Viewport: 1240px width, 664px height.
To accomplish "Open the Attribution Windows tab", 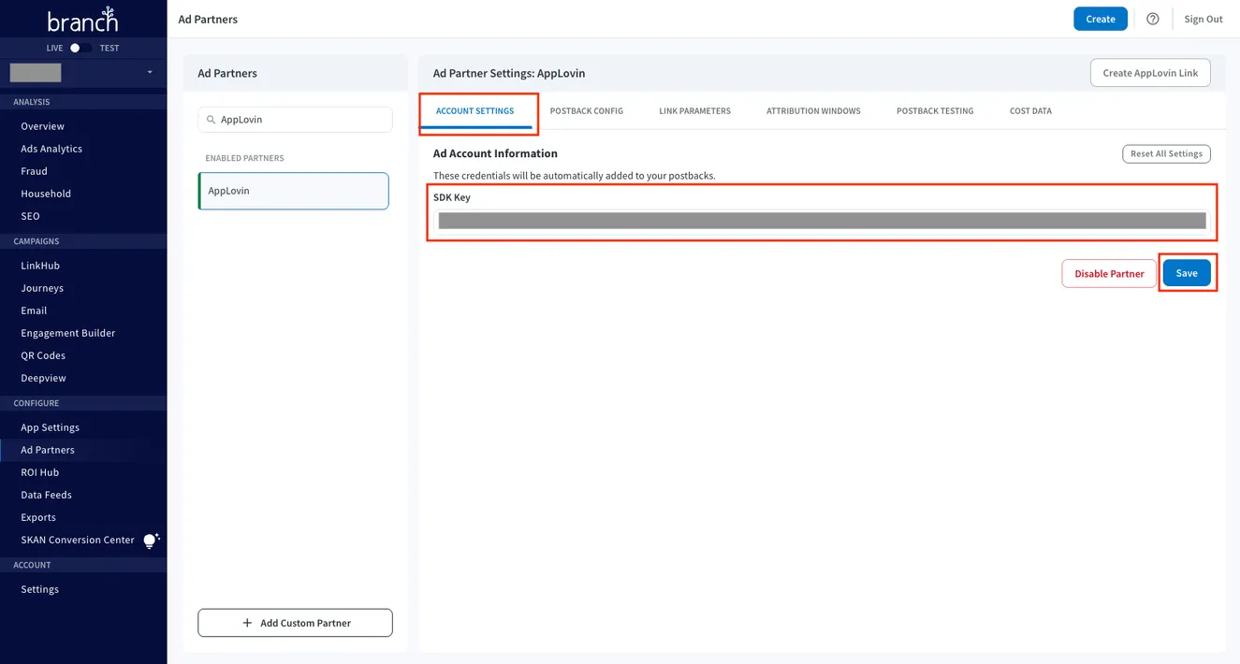I will [812, 110].
